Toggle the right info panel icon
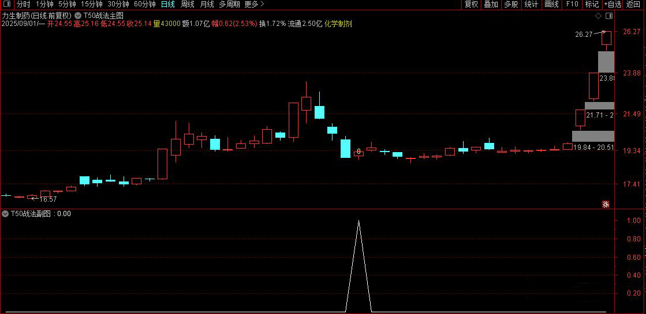 click(x=609, y=16)
